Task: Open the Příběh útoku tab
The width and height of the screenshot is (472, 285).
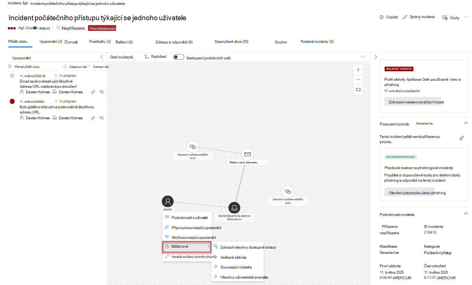Action: click(18, 42)
